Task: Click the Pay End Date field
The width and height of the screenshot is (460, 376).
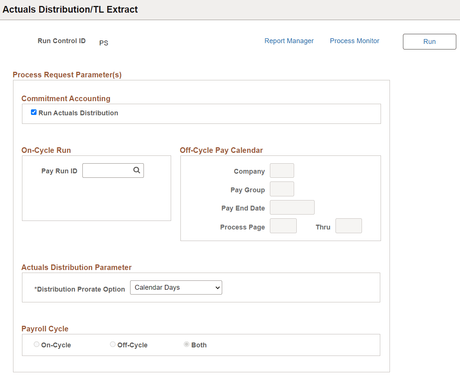Action: (292, 207)
